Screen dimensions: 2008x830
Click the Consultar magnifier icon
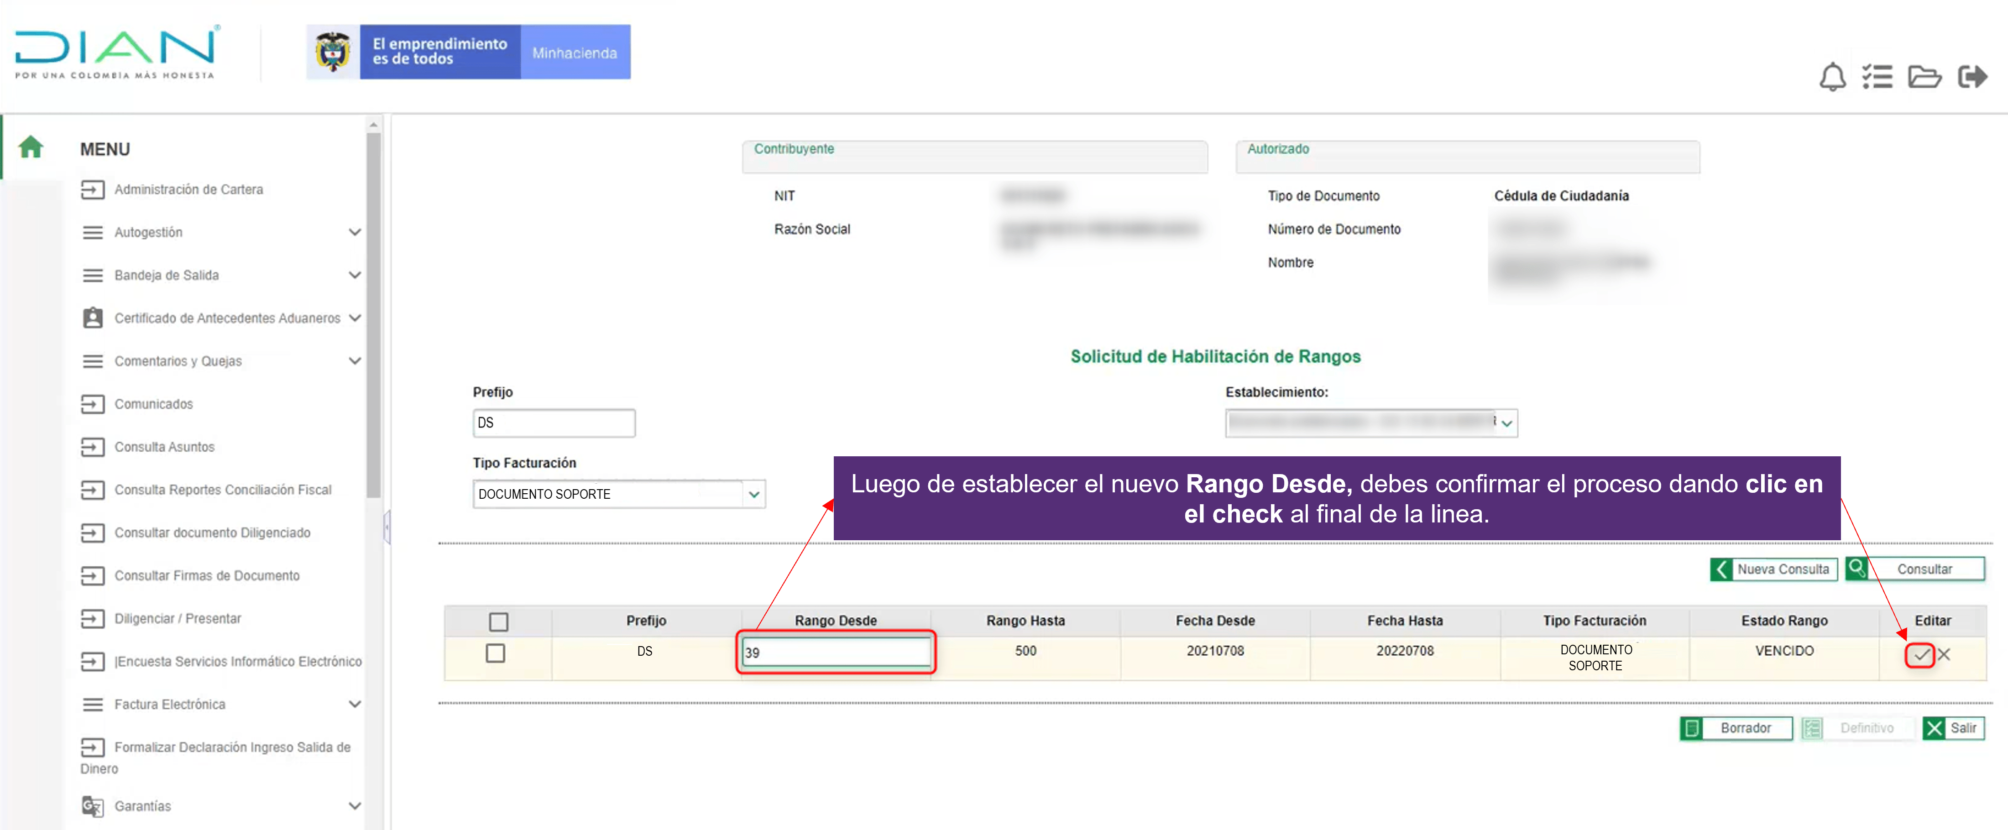pos(1856,568)
